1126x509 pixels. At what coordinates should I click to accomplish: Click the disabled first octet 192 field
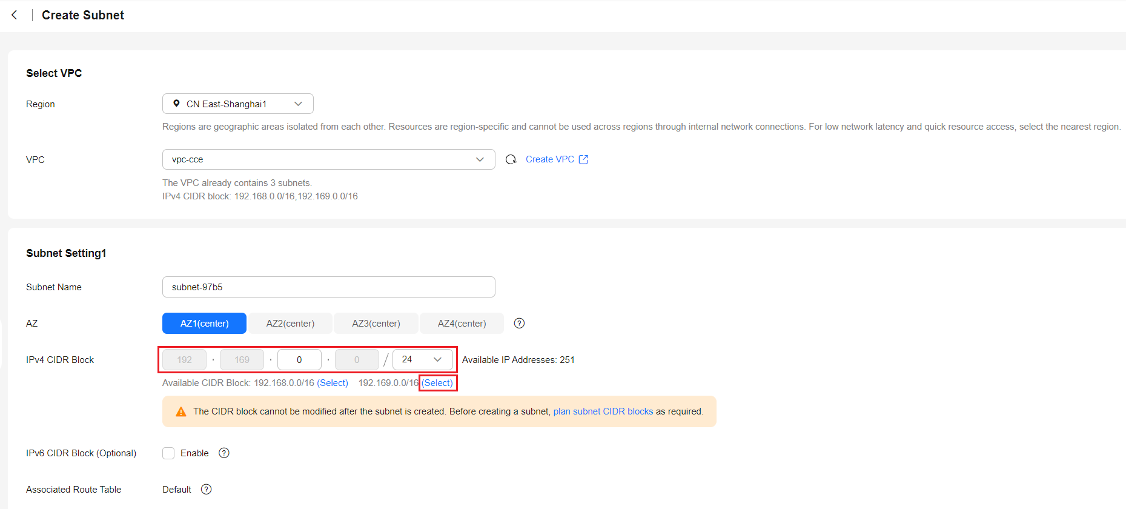(184, 359)
